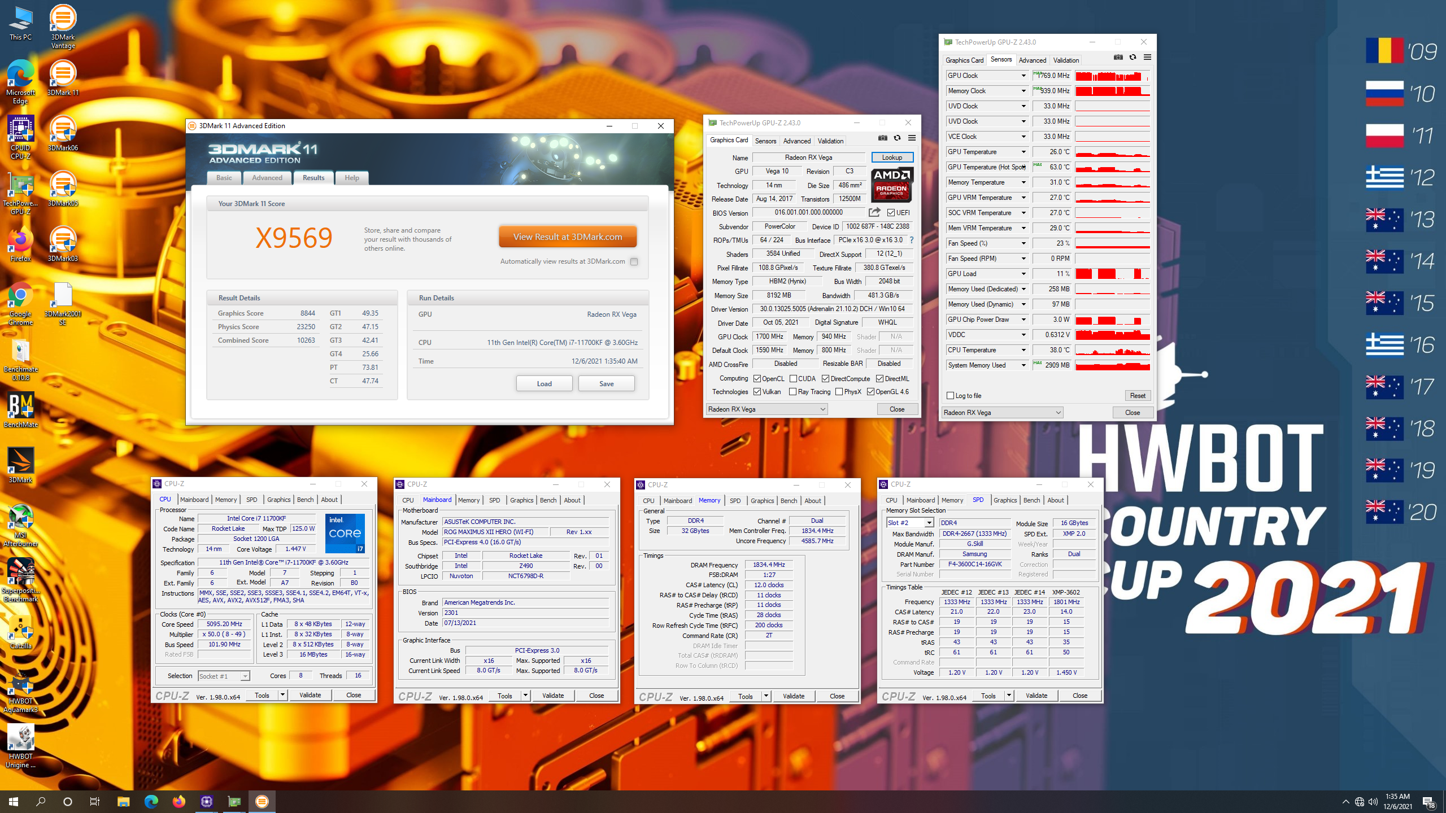Click refresh icon in GPU-Z Sensors window
Viewport: 1446px width, 813px height.
point(1133,57)
